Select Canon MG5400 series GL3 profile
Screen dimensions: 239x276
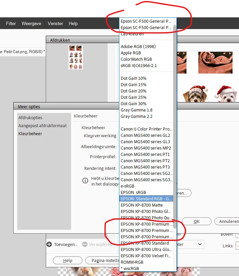(146, 142)
